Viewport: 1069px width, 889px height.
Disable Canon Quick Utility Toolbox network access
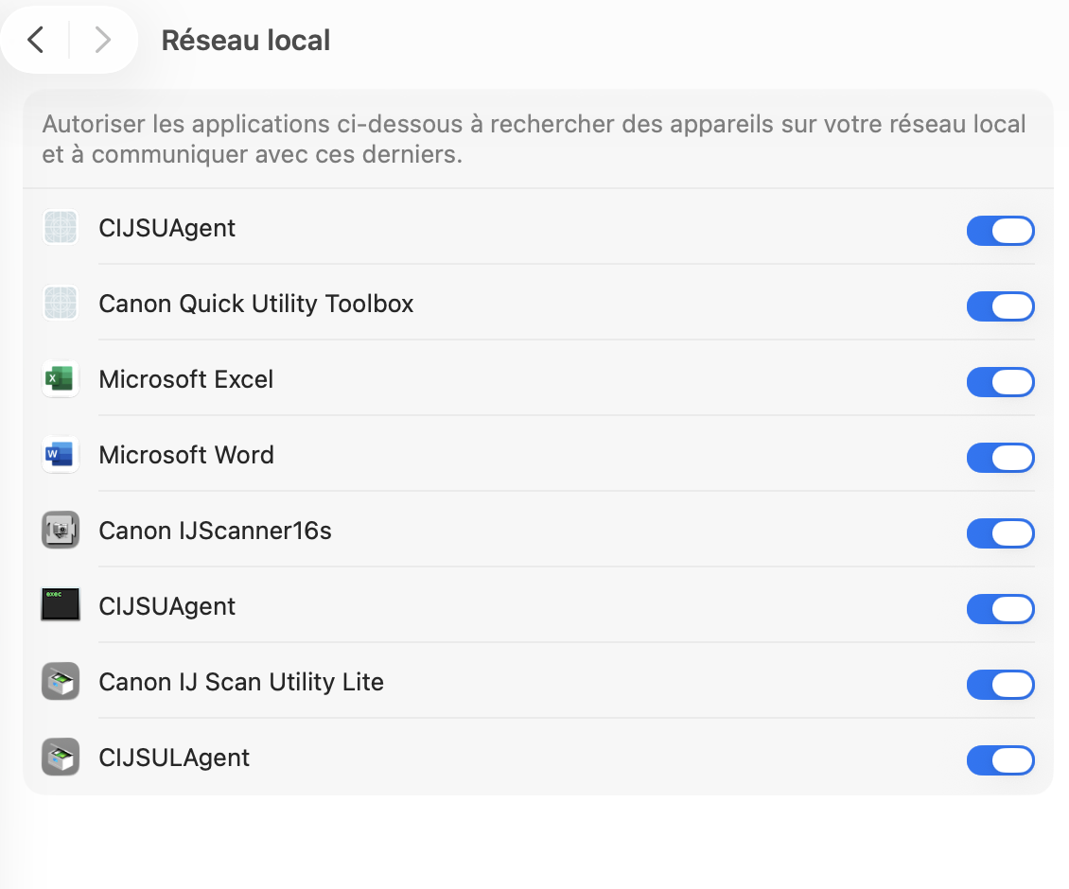click(1000, 306)
